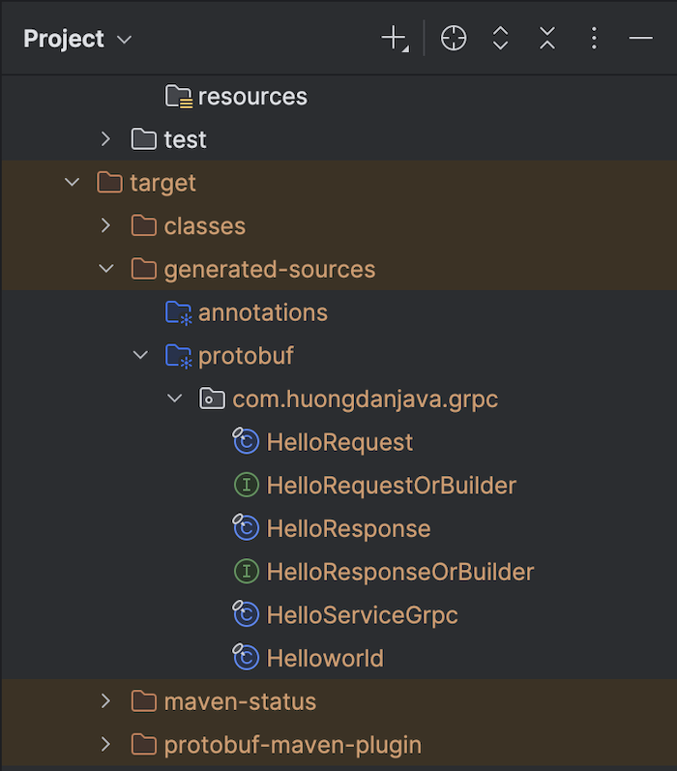The width and height of the screenshot is (677, 771).
Task: Collapse the target folder
Action: click(x=73, y=183)
